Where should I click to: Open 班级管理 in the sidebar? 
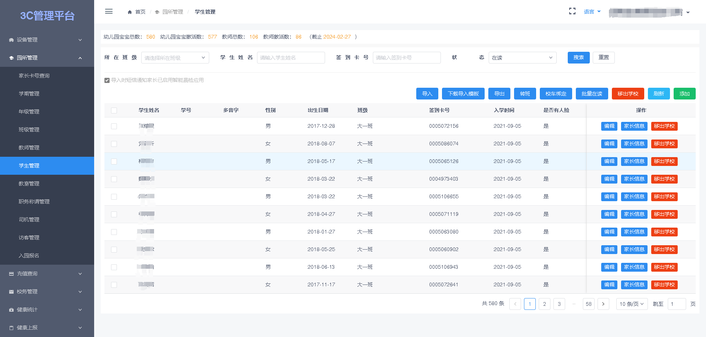29,130
